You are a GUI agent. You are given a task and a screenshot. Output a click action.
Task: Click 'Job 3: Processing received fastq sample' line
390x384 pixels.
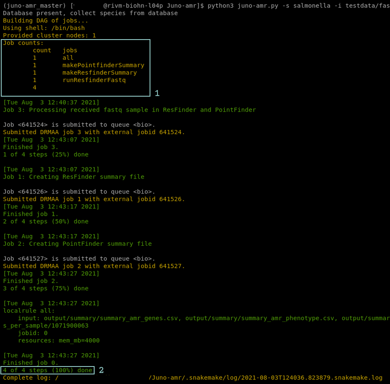pos(129,110)
